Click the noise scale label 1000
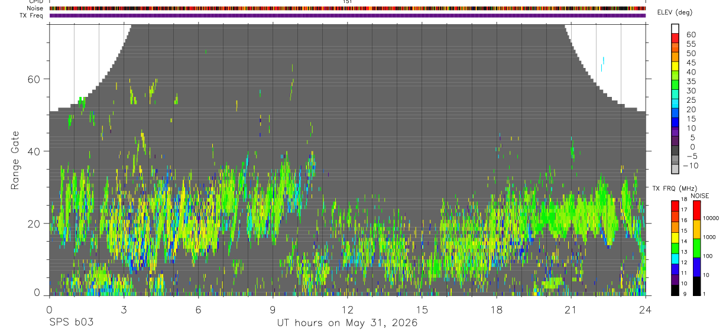The image size is (726, 335). 710,237
